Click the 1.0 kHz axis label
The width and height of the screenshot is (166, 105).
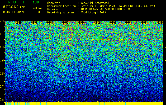pos(2,48)
